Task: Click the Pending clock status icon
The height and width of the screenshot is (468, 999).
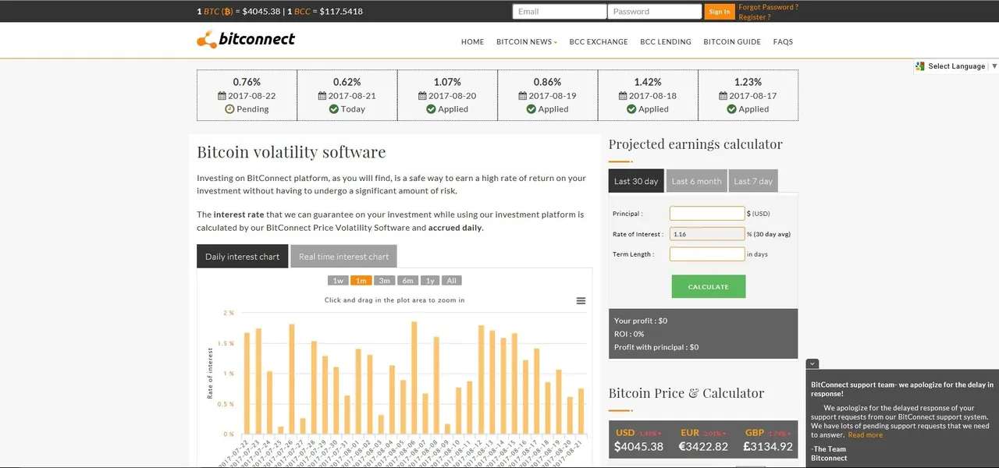Action: pos(229,109)
